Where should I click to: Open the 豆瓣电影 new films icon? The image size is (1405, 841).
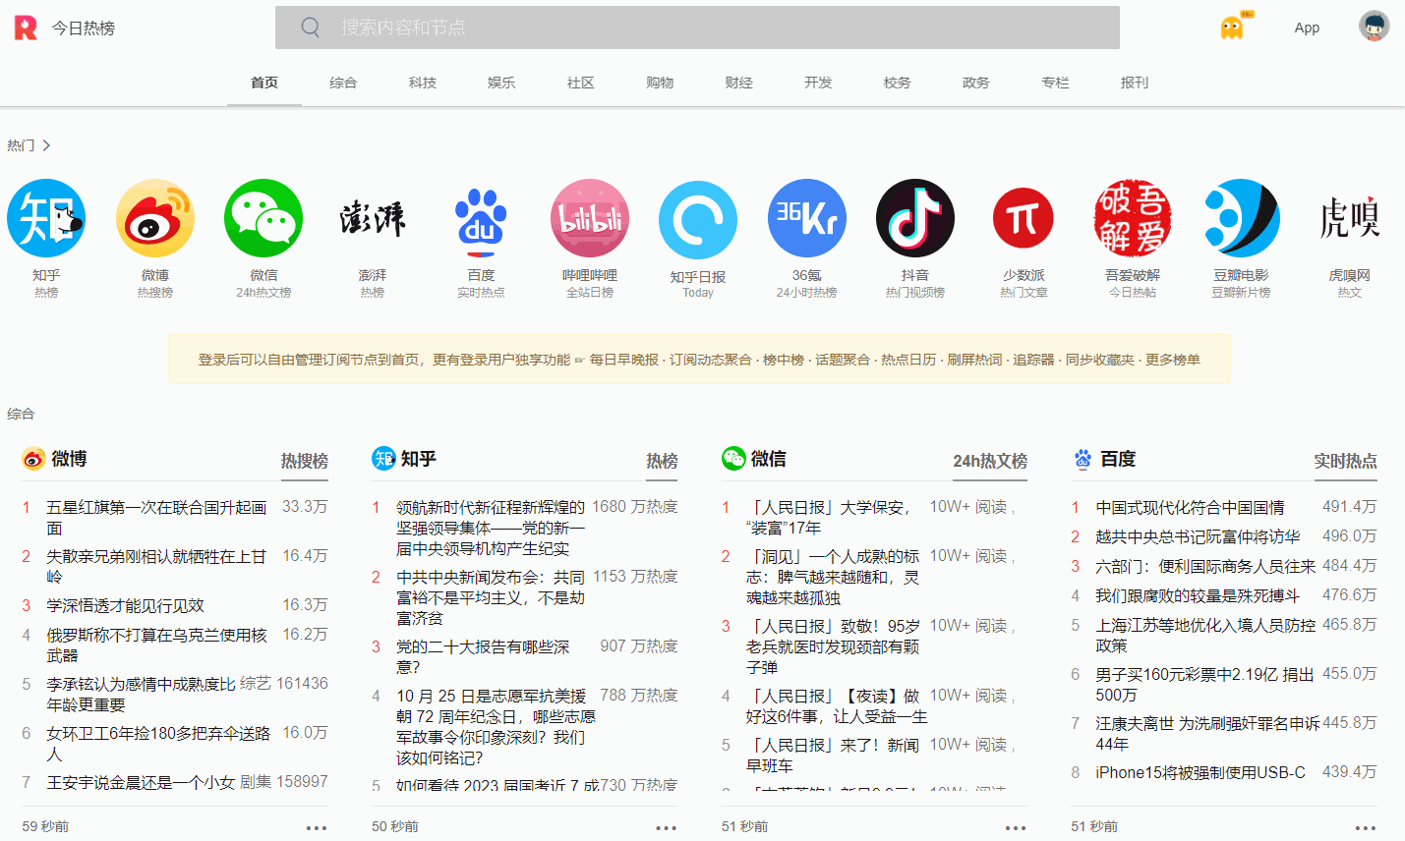coord(1241,218)
